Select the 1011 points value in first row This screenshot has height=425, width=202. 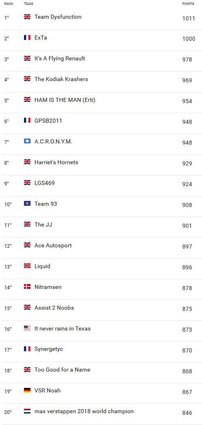click(189, 18)
